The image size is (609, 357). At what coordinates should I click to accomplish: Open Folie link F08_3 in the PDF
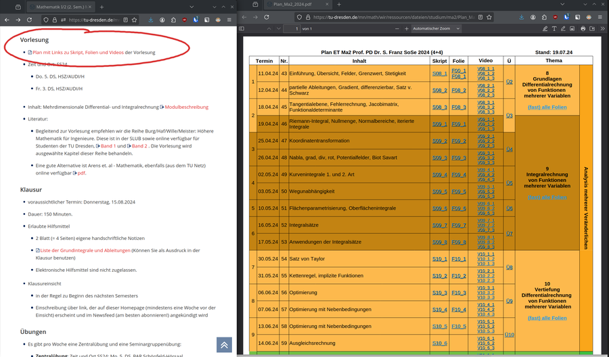click(459, 107)
